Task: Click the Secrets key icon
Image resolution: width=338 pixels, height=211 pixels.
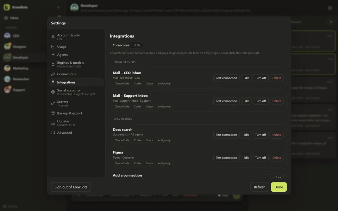Action: [x=53, y=103]
